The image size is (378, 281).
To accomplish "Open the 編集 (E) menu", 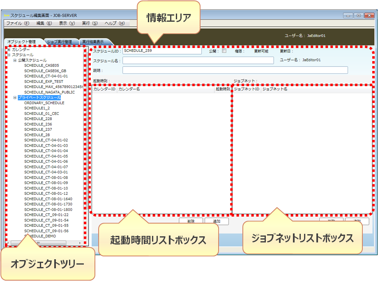I will click(44, 23).
